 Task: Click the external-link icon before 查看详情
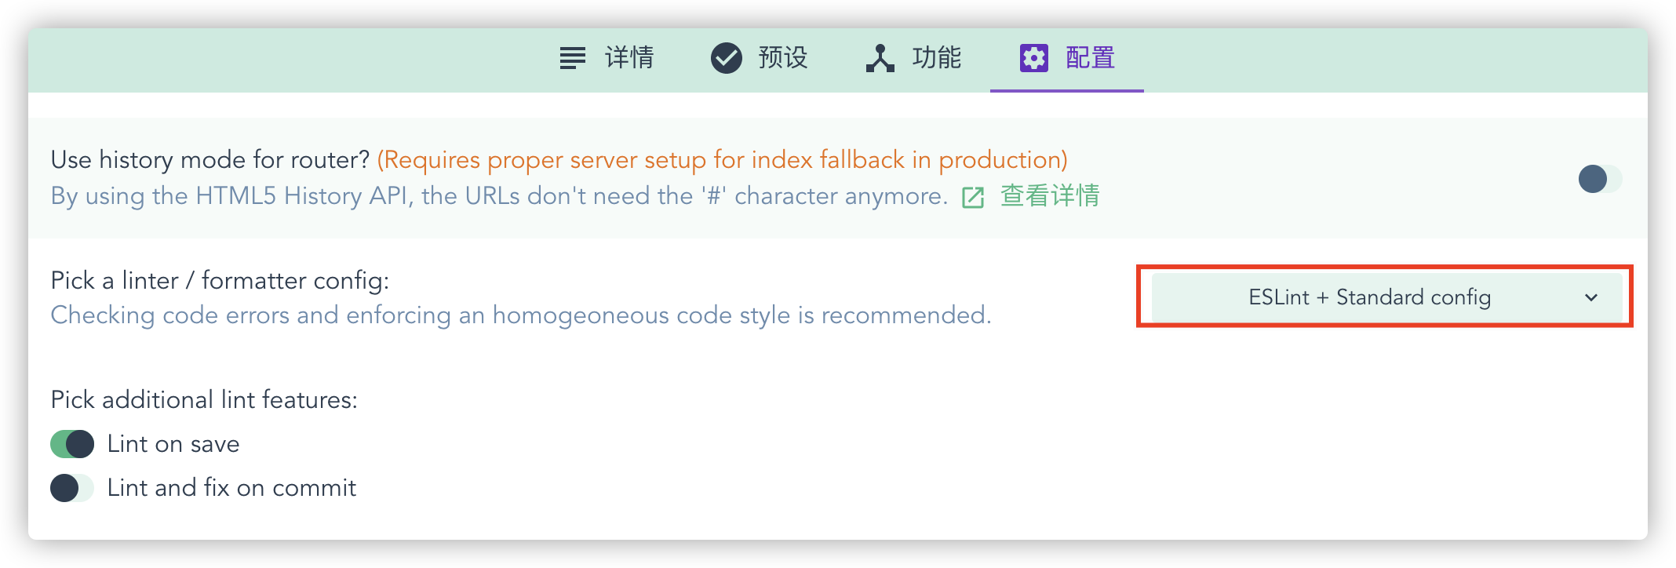[x=973, y=197]
